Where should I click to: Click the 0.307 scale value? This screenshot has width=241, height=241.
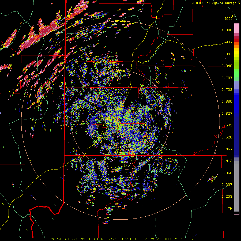click(227, 185)
